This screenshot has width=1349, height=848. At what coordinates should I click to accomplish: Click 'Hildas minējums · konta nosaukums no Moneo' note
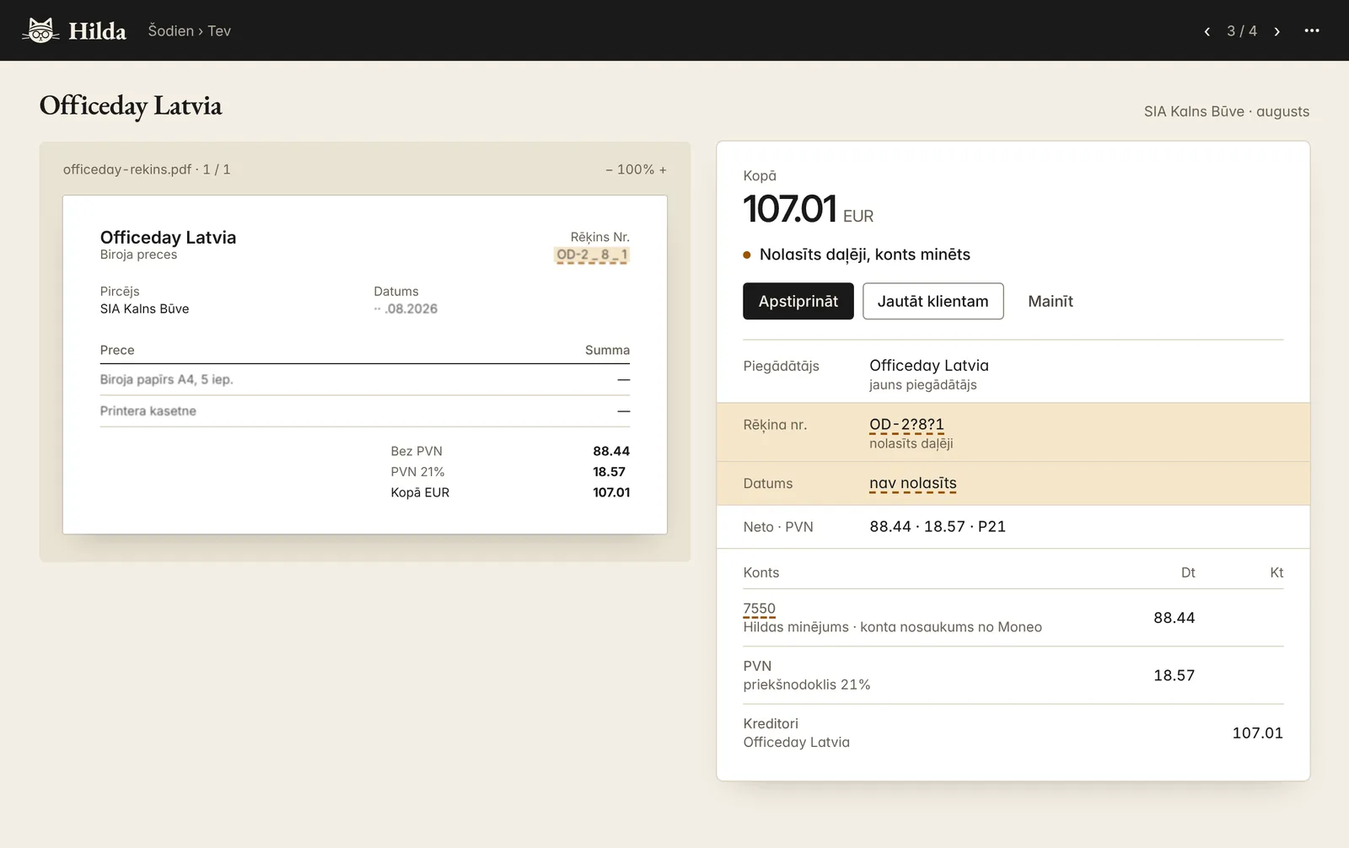pos(893,627)
